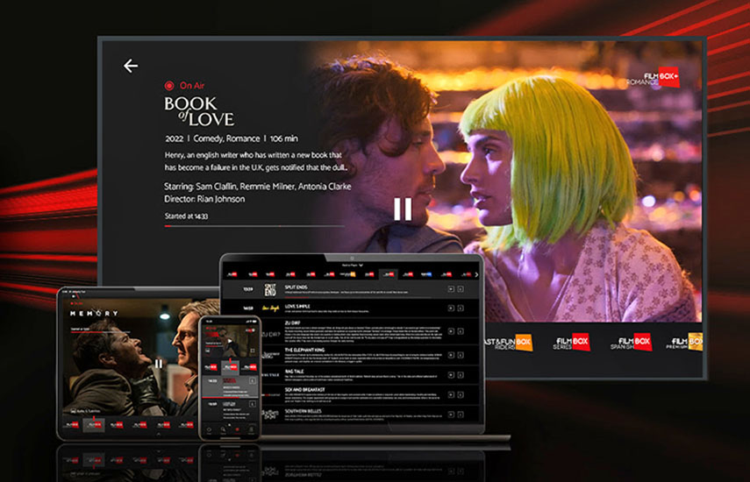
Task: Click the 'Comedy, Romance' genre text
Action: [226, 138]
